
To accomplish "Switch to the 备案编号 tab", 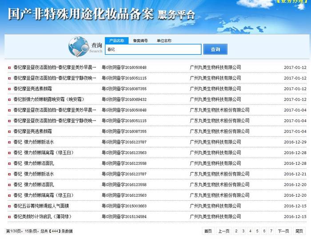I will pyautogui.click(x=140, y=41).
